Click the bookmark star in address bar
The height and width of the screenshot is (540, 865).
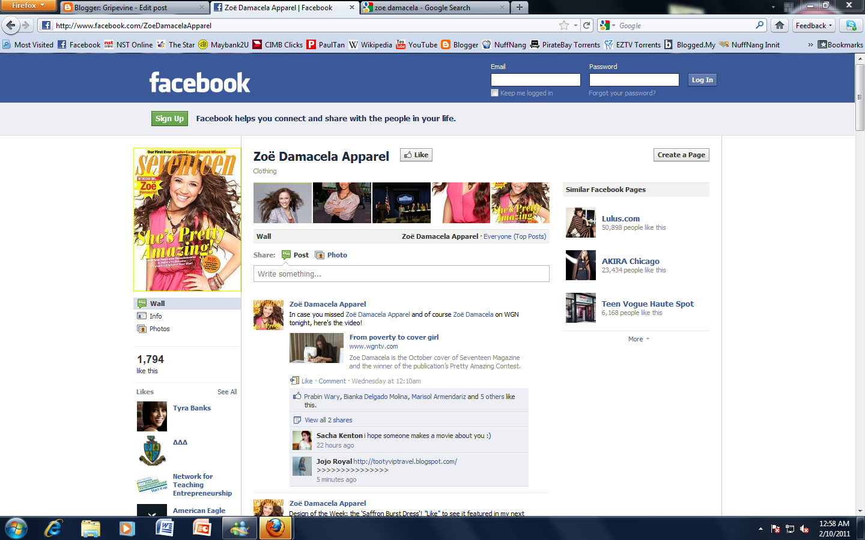pyautogui.click(x=563, y=25)
